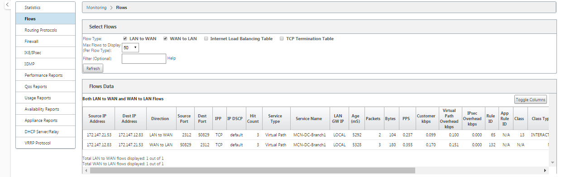The width and height of the screenshot is (561, 177).
Task: Sort by Service Name column
Action: (309, 119)
